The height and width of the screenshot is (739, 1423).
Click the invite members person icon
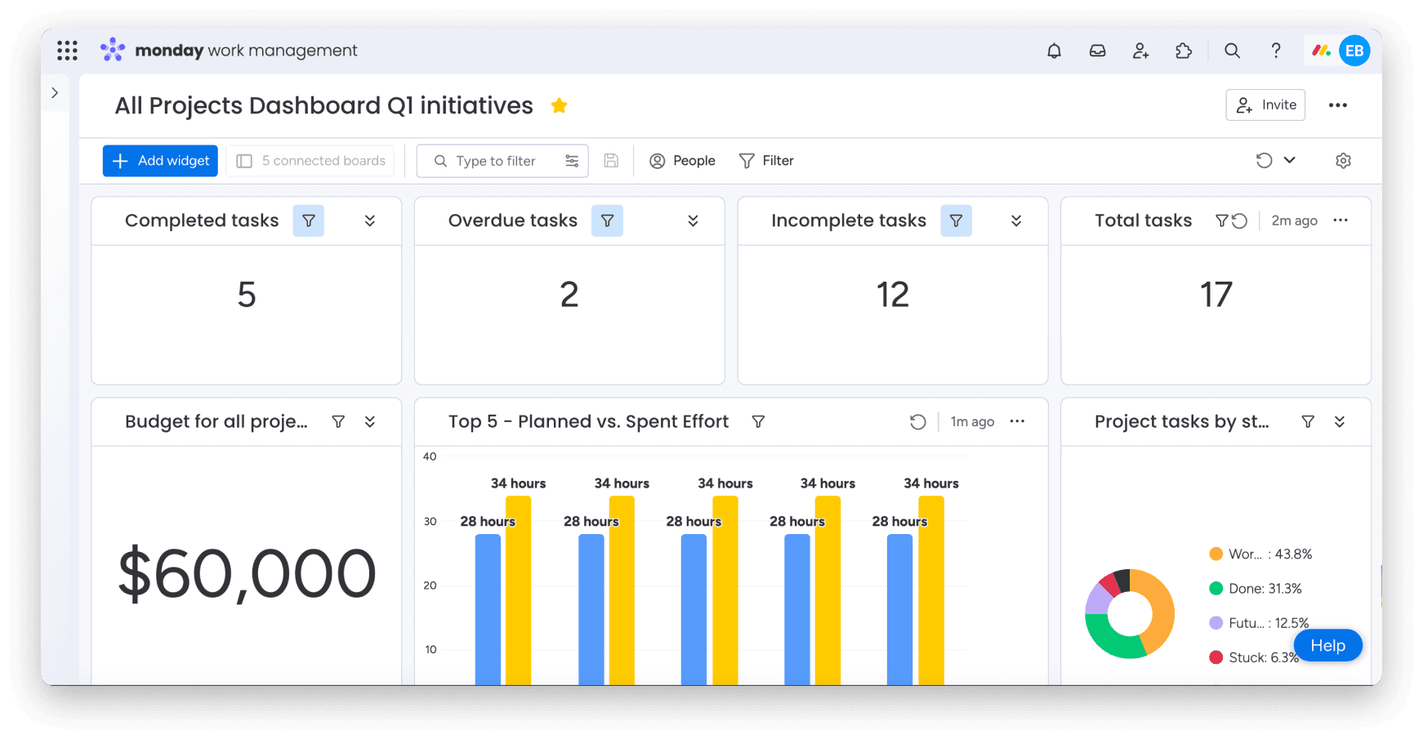click(x=1140, y=50)
